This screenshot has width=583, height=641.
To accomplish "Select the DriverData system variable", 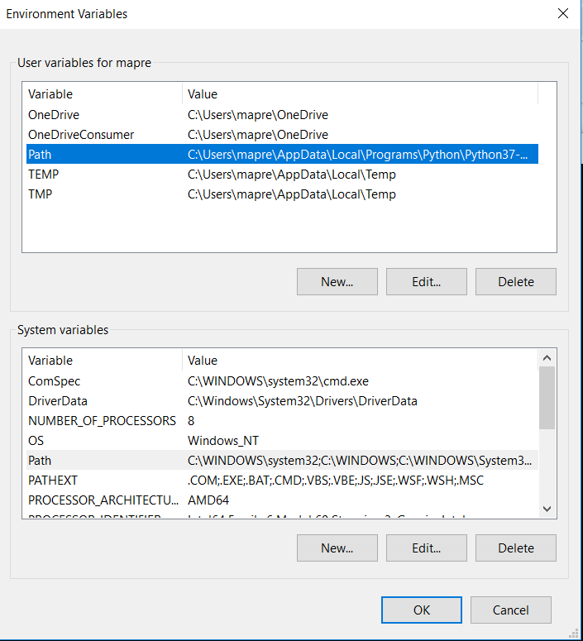I will [282, 400].
